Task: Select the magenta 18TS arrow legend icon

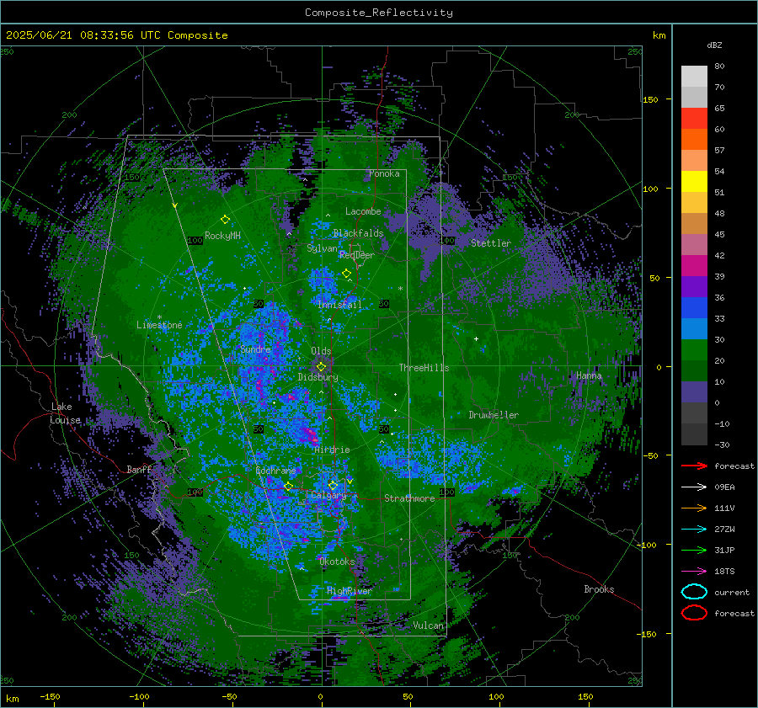Action: point(694,572)
